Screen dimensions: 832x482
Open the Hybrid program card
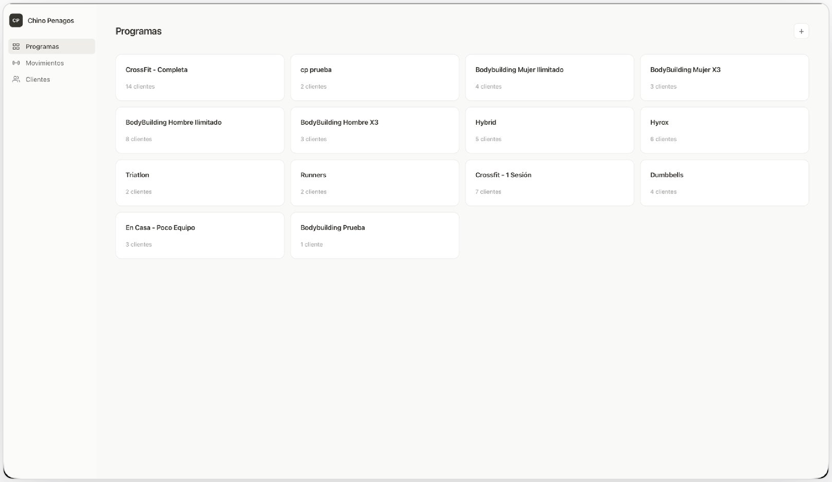549,130
